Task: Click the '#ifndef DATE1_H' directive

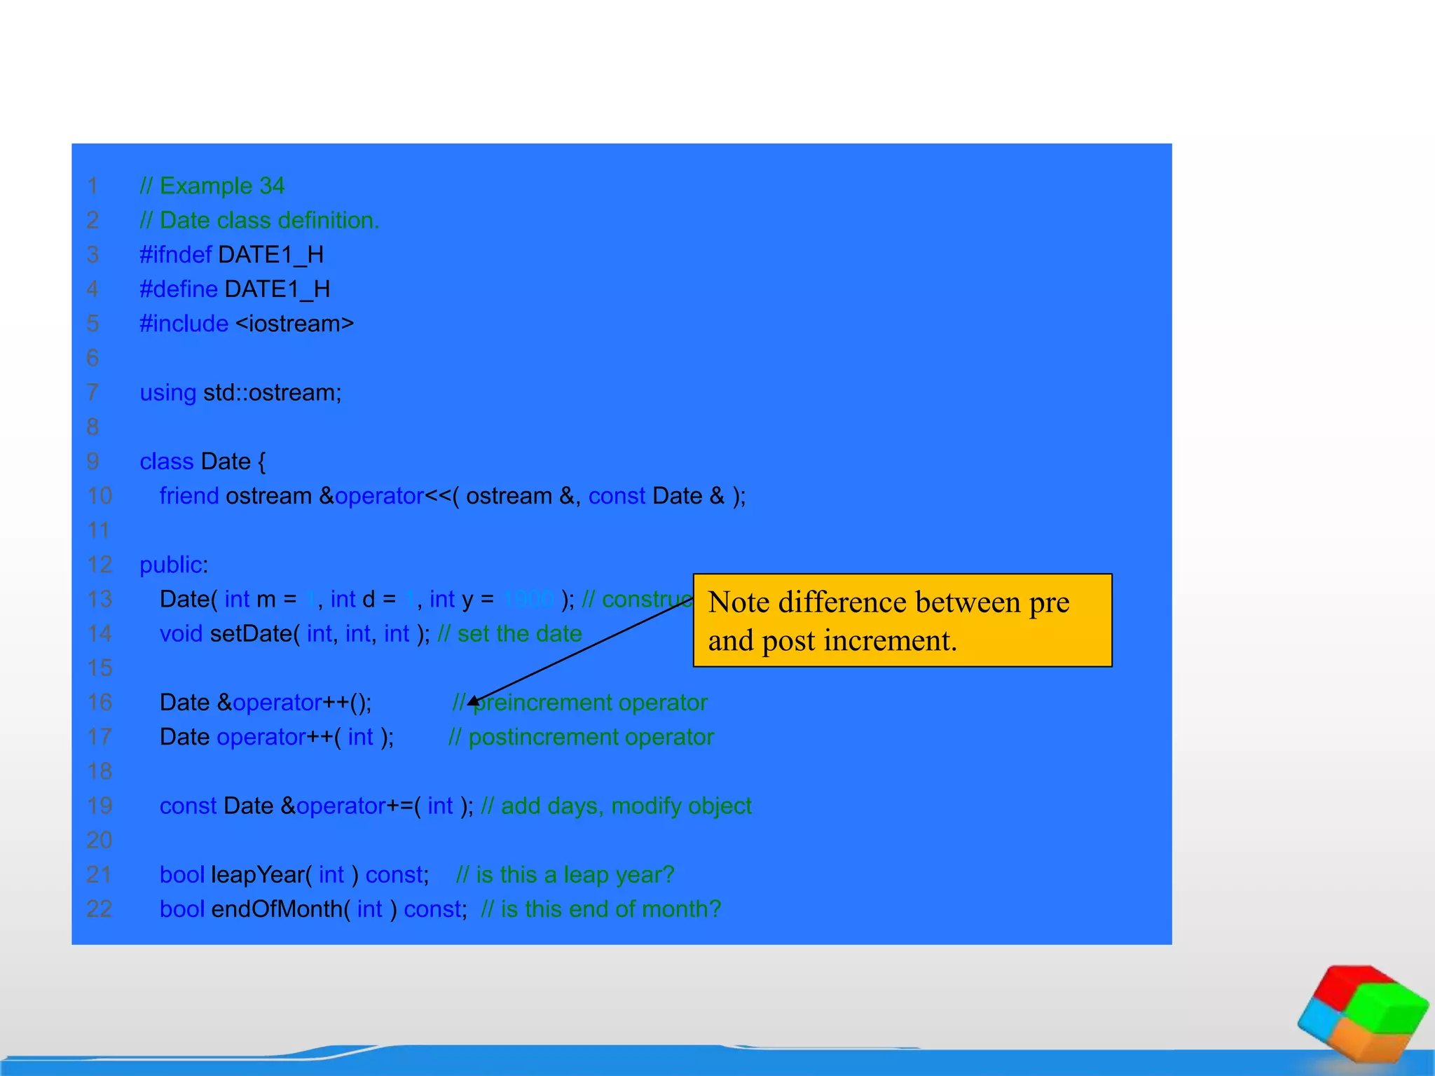Action: pos(232,255)
